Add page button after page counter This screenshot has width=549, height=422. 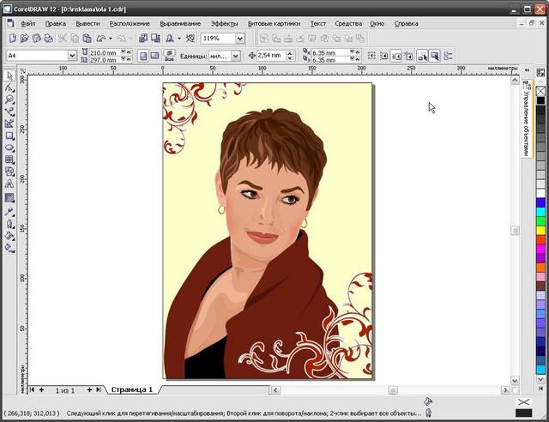[x=89, y=389]
